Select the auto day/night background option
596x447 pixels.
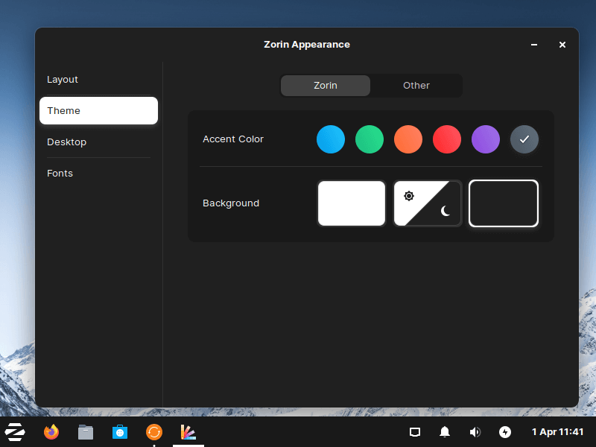click(x=428, y=203)
